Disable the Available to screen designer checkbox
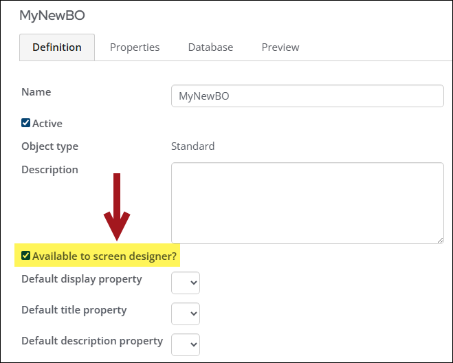This screenshot has width=453, height=363. click(26, 256)
